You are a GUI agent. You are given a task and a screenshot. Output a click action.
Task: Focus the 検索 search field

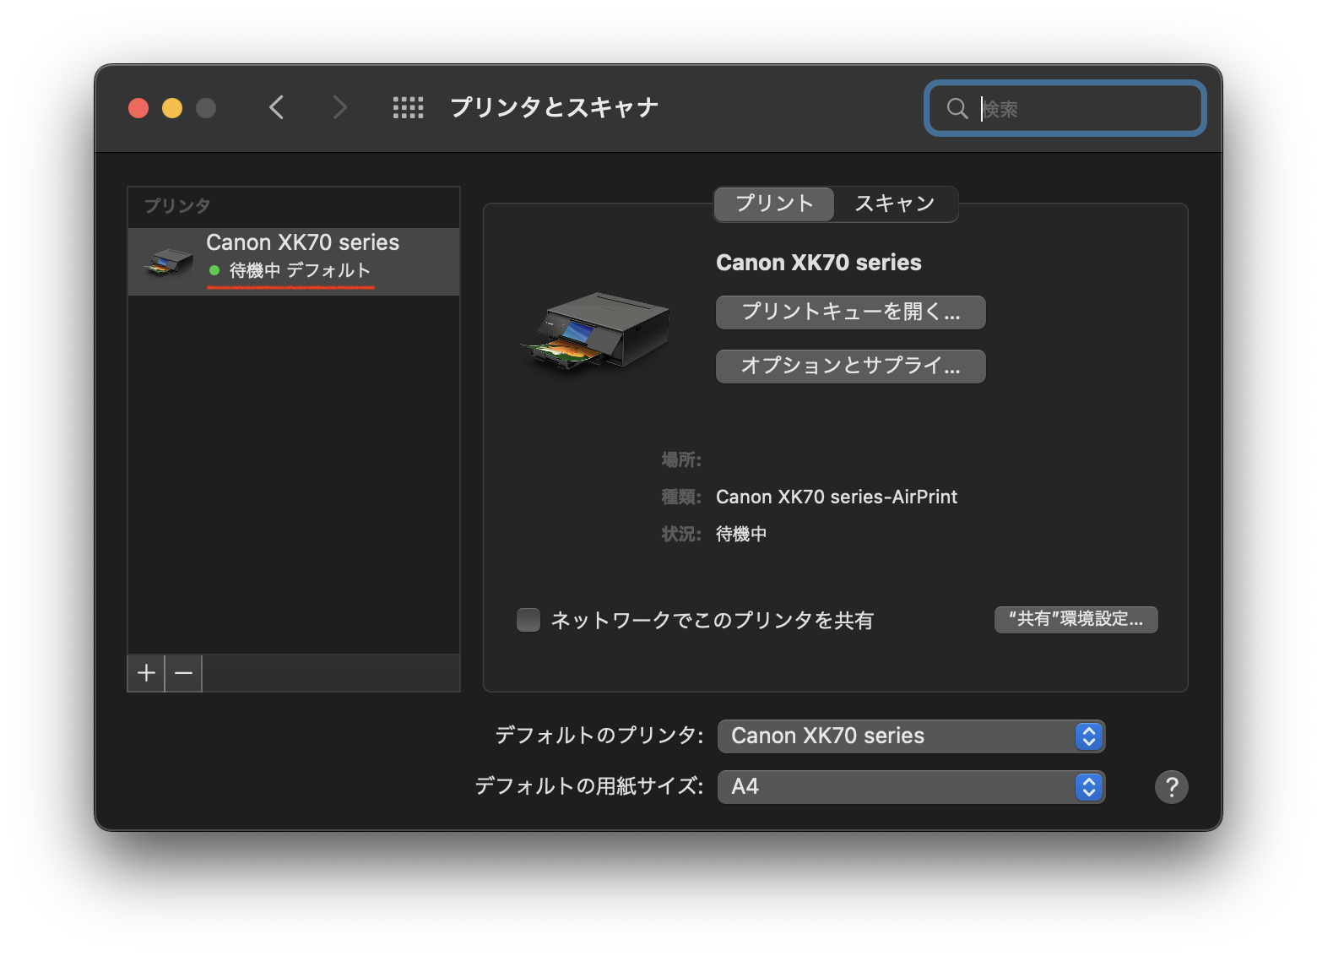click(1065, 108)
